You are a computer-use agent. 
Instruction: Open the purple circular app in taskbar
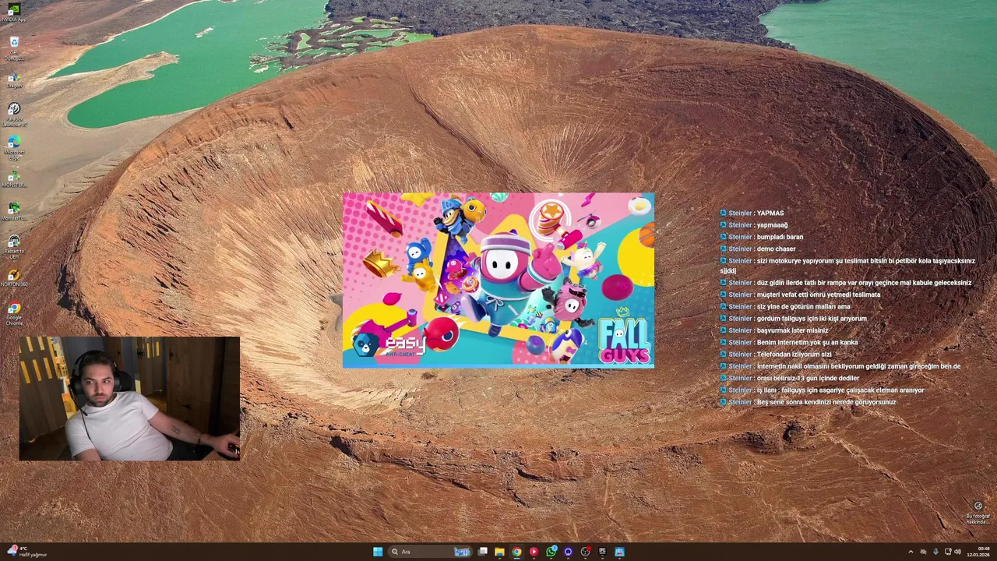pos(568,552)
